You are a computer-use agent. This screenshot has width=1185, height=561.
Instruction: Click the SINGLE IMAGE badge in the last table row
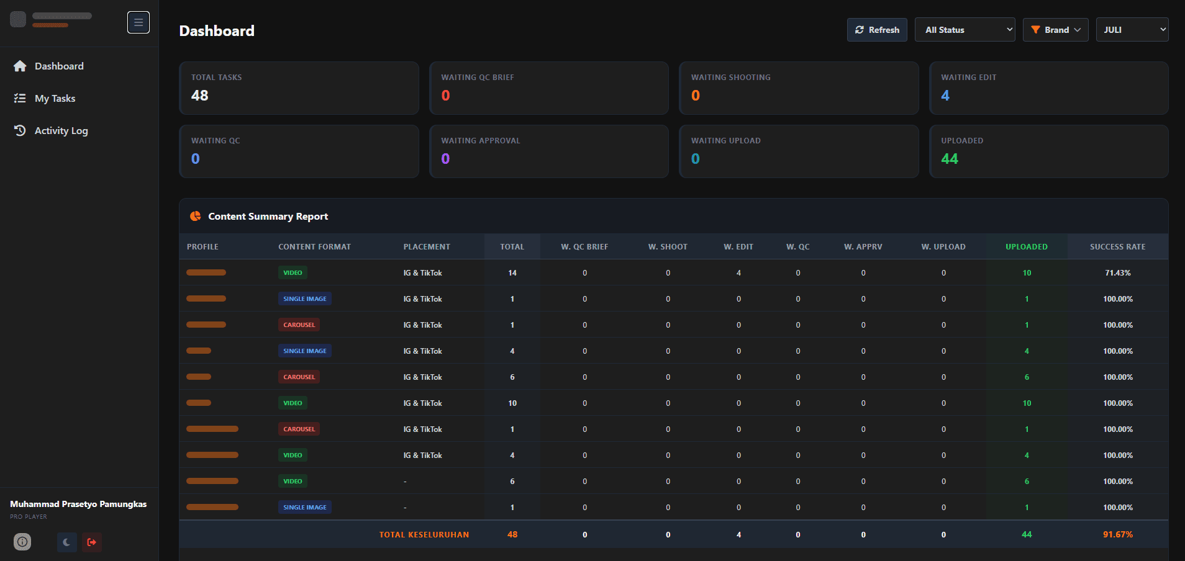point(305,507)
